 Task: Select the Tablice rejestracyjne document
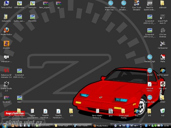click(32, 113)
